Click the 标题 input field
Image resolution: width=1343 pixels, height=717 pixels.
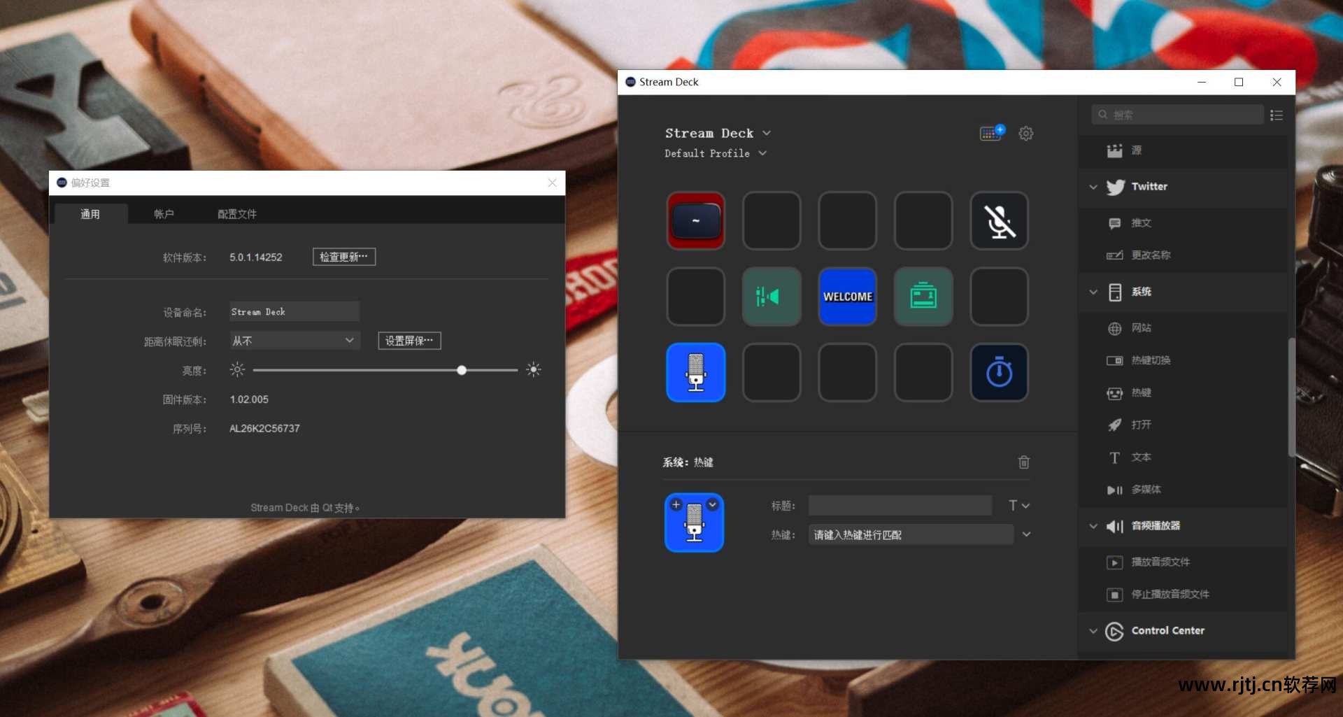900,505
